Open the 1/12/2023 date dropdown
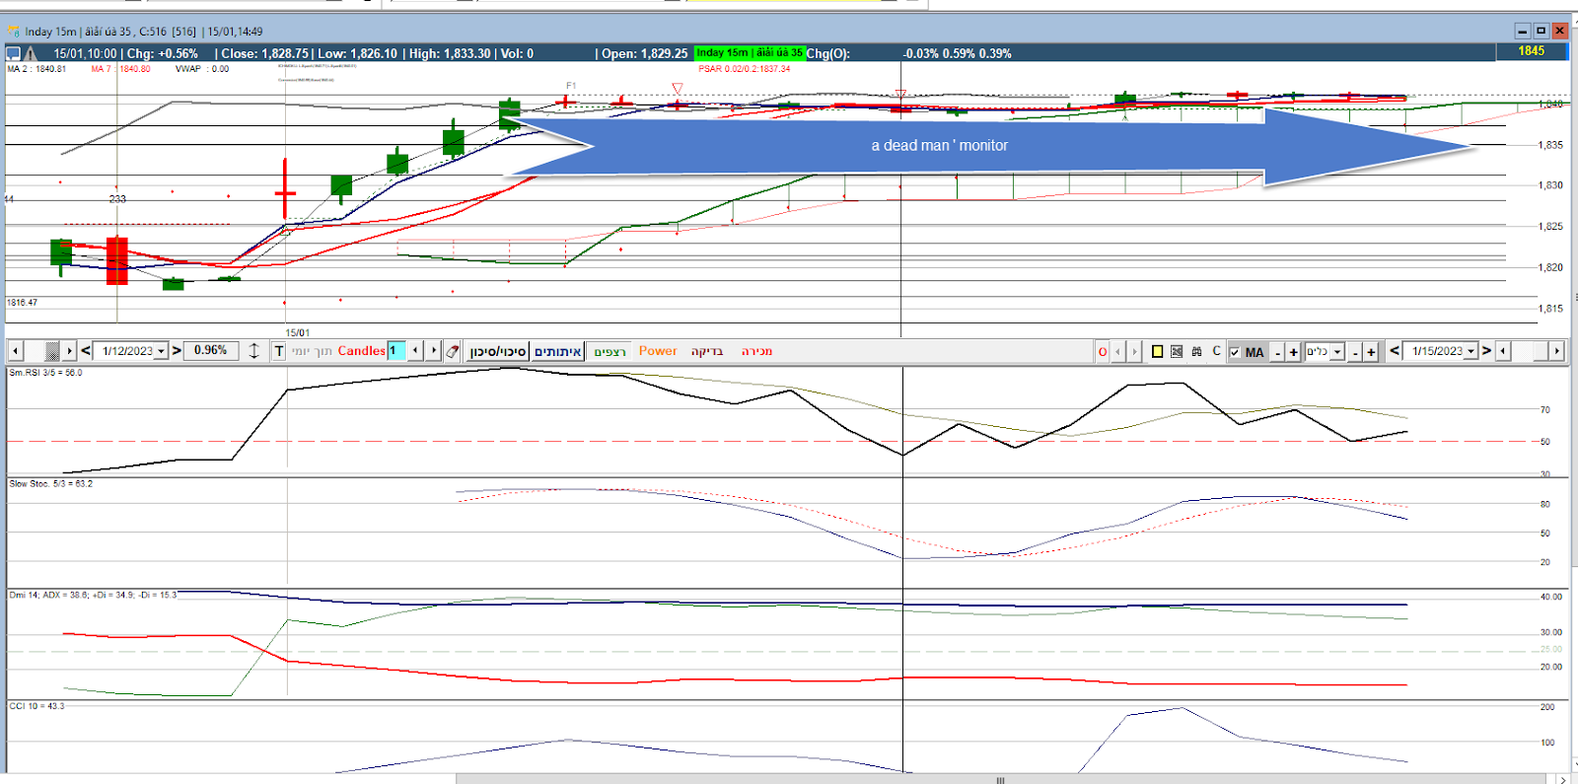This screenshot has width=1578, height=784. (161, 351)
